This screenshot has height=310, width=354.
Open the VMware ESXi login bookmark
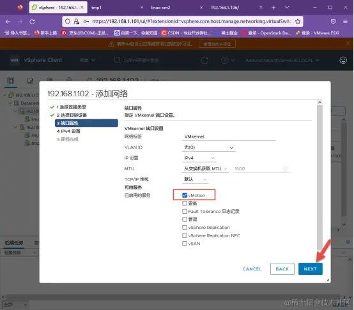click(318, 33)
